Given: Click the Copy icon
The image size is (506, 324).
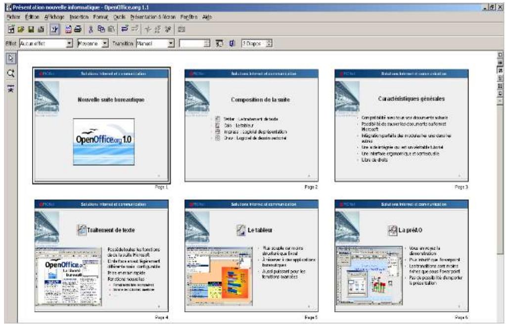Looking at the screenshot, I should (x=101, y=29).
